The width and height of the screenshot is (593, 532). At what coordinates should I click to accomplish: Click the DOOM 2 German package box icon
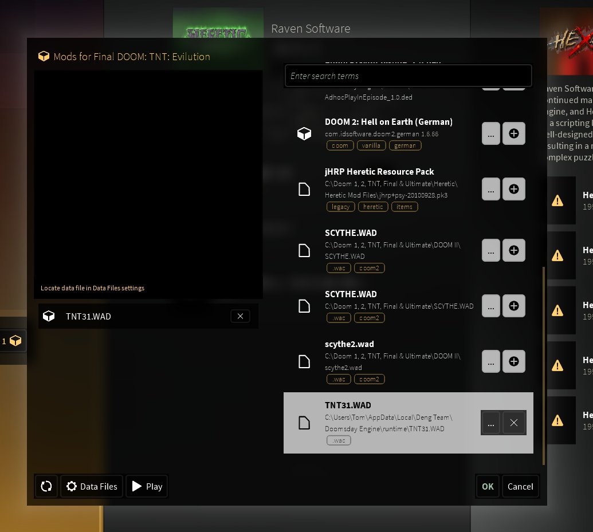pyautogui.click(x=304, y=133)
